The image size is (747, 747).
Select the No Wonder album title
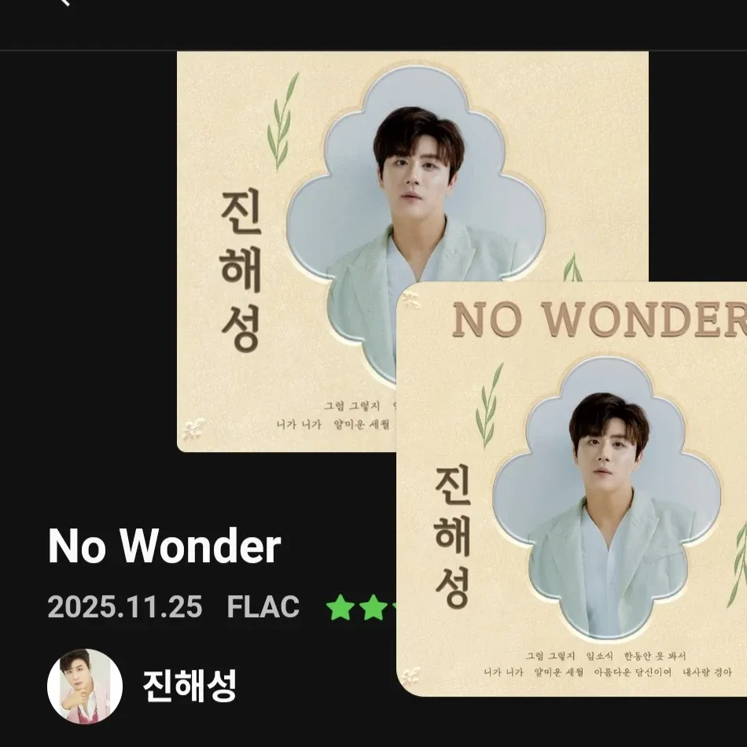point(164,546)
